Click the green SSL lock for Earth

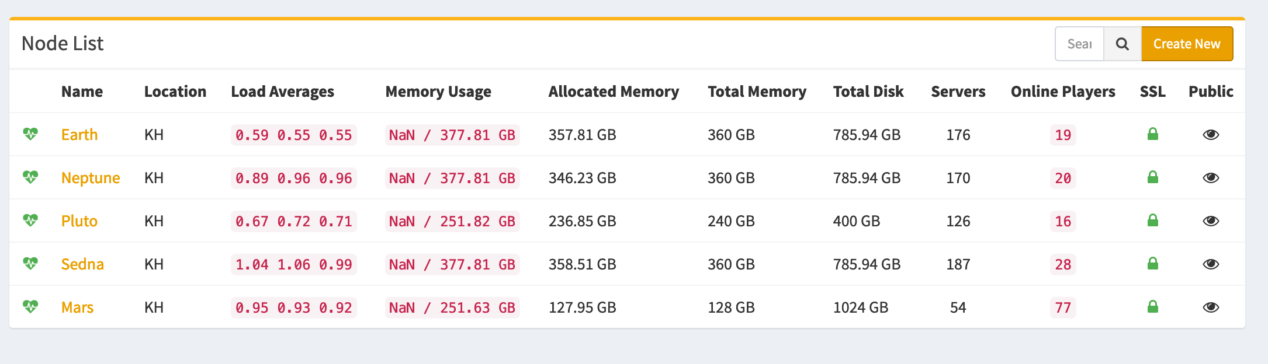[x=1152, y=134]
